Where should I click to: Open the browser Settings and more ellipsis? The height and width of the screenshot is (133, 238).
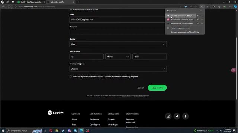click(x=230, y=7)
